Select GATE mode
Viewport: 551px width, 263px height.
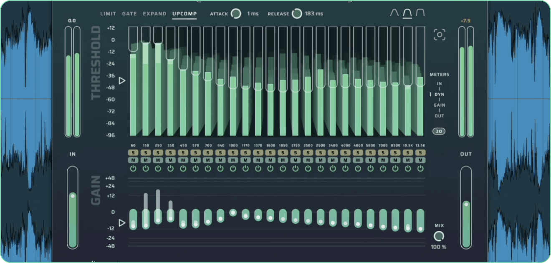point(129,14)
